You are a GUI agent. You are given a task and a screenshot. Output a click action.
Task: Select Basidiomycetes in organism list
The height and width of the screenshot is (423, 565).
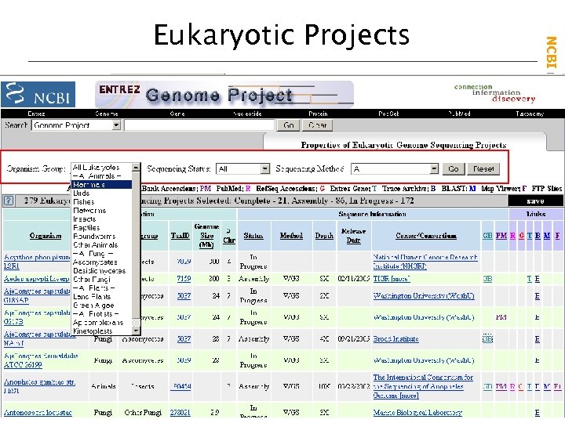101,271
